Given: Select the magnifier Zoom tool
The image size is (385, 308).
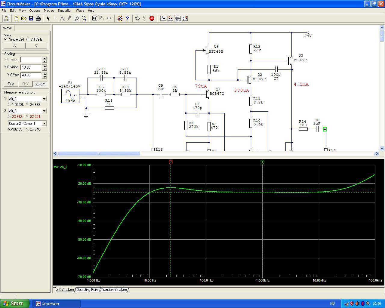Looking at the screenshot, I should (84, 18).
